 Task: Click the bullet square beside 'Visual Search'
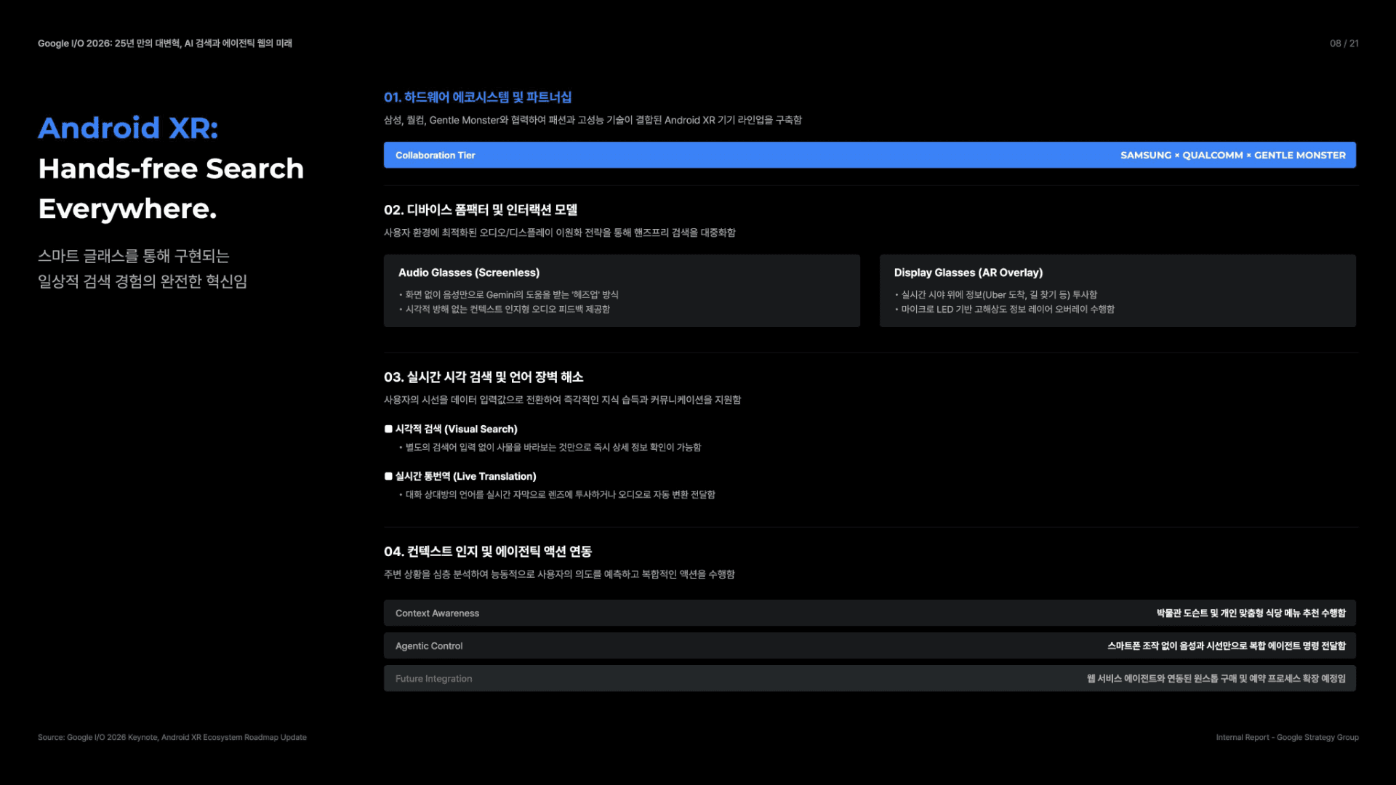click(x=388, y=430)
